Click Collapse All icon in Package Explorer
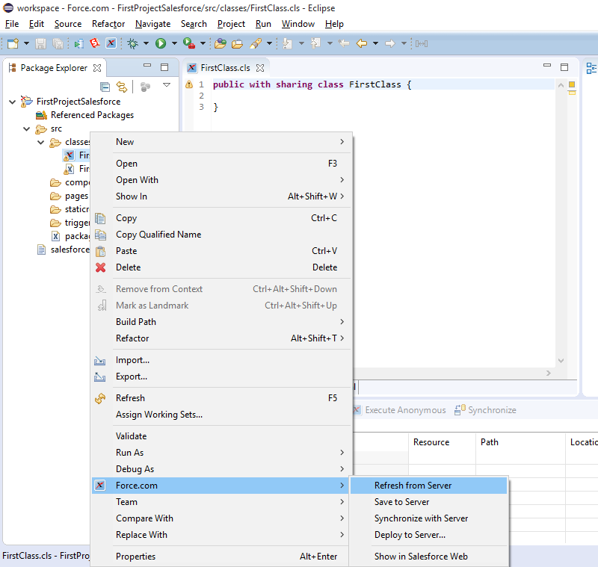 click(x=105, y=87)
